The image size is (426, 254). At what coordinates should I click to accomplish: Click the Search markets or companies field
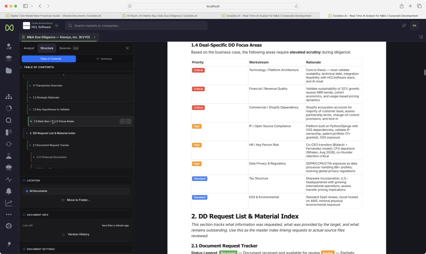point(136,25)
